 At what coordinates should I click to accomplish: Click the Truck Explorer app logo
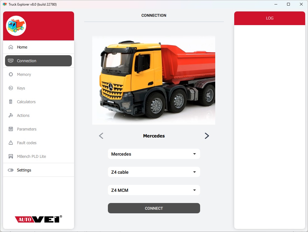[x=16, y=25]
